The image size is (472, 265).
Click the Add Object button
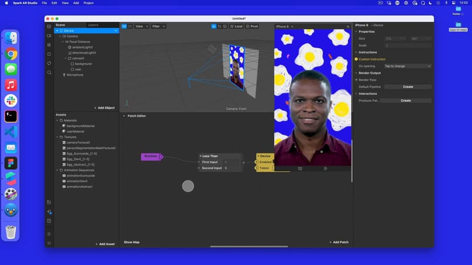pyautogui.click(x=104, y=108)
